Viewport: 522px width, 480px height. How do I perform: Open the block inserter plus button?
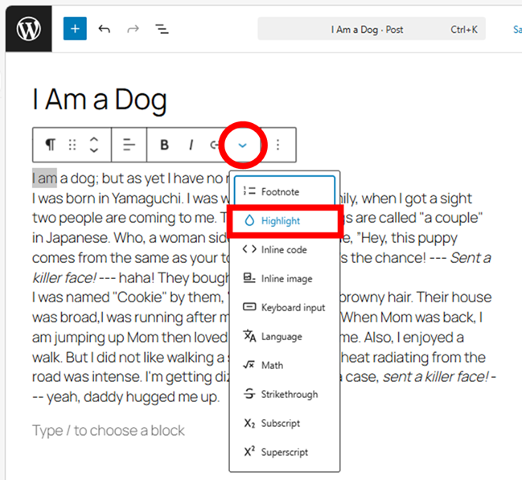point(75,29)
